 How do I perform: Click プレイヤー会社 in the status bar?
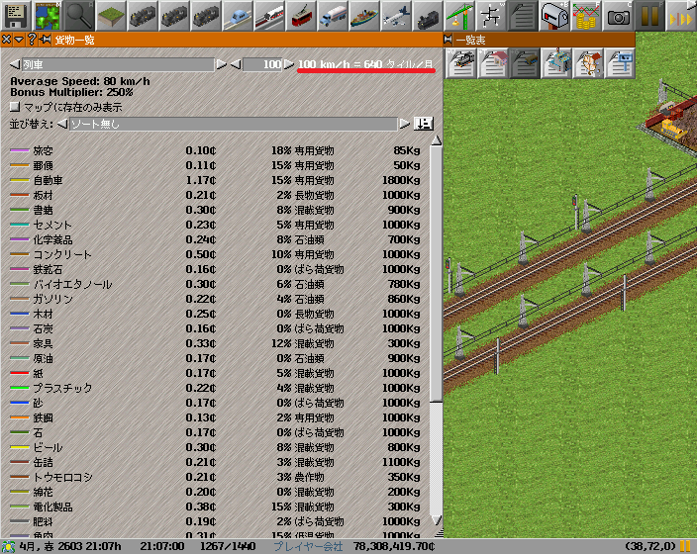pyautogui.click(x=308, y=546)
